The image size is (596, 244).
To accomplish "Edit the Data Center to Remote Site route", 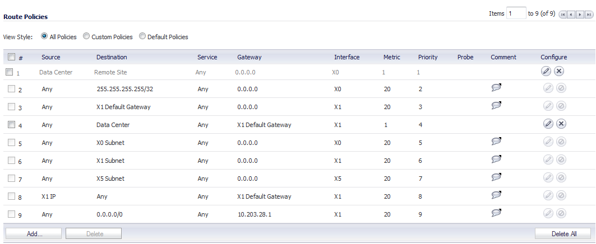I will point(547,71).
